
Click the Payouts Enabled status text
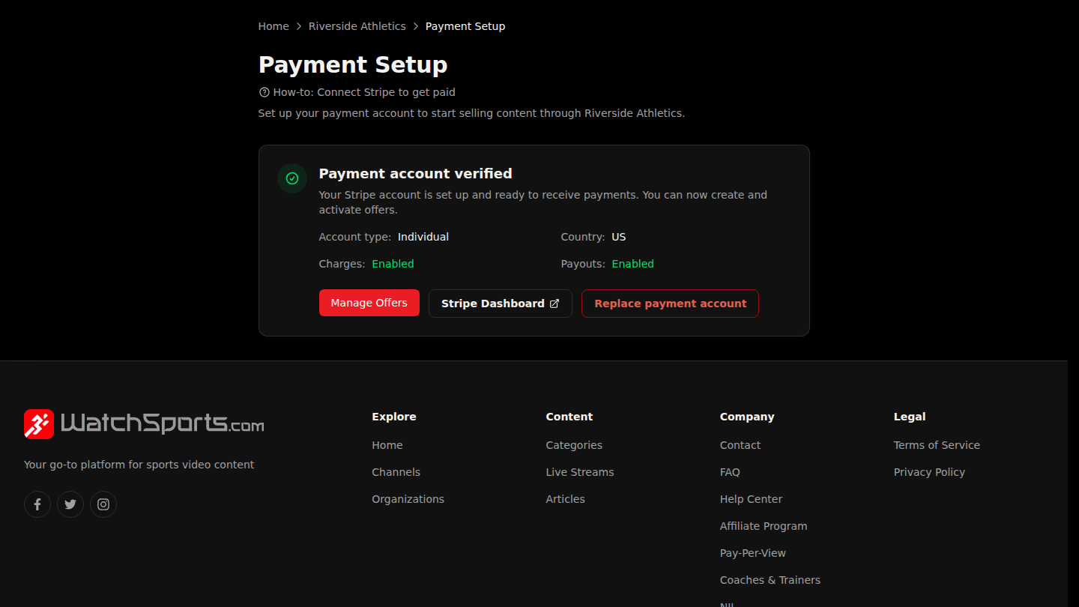pyautogui.click(x=633, y=264)
